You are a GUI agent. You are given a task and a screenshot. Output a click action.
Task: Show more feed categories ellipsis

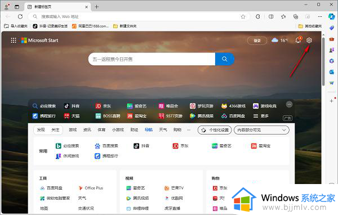189,130
